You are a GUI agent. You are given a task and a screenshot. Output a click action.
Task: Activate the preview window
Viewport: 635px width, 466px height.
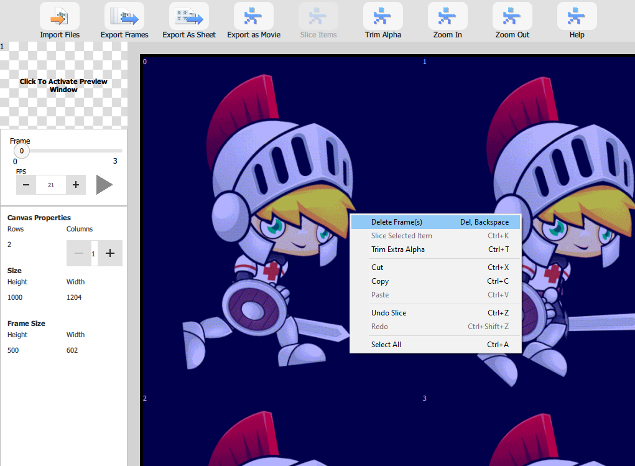(x=63, y=85)
